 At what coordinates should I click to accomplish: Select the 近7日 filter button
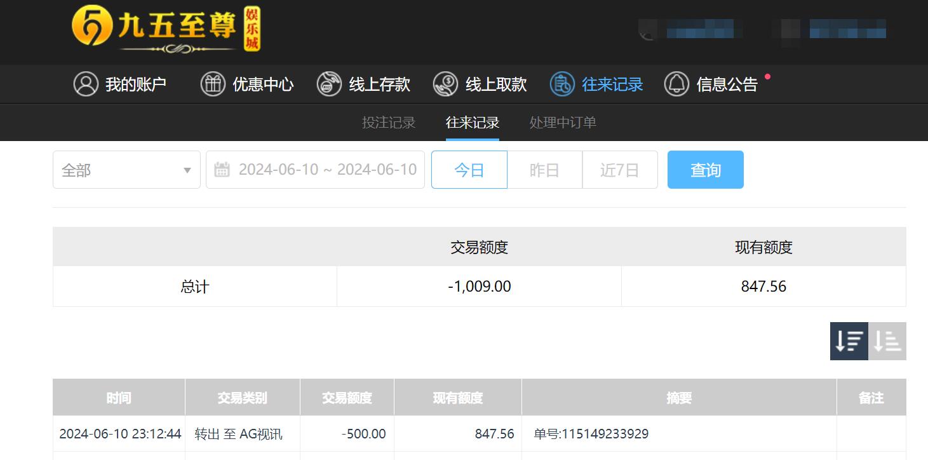coord(619,169)
